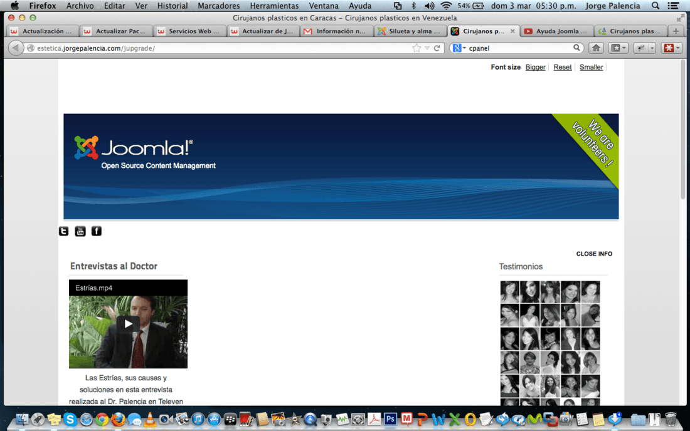Open the Ventana menu
The image size is (690, 431).
[x=324, y=6]
